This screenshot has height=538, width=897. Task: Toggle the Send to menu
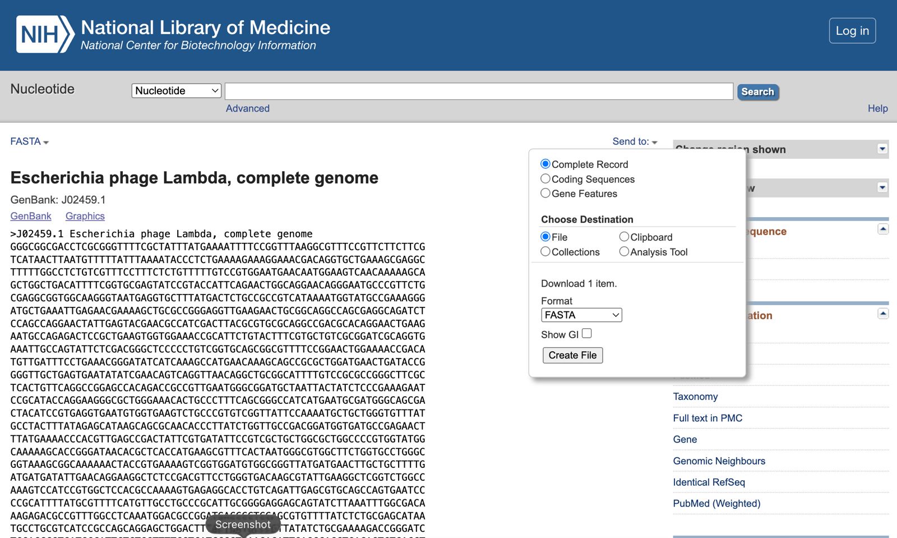pyautogui.click(x=635, y=141)
